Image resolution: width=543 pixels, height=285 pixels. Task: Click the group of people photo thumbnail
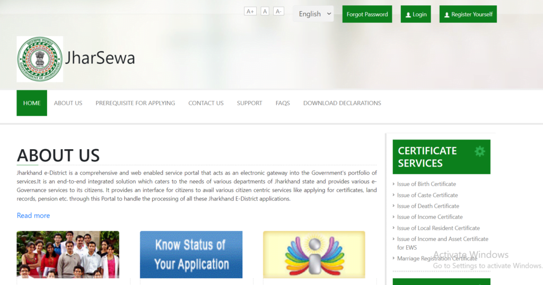tap(68, 255)
